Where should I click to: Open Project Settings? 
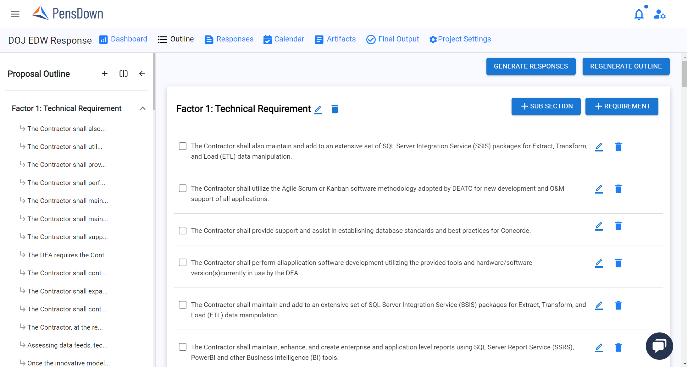pyautogui.click(x=460, y=39)
